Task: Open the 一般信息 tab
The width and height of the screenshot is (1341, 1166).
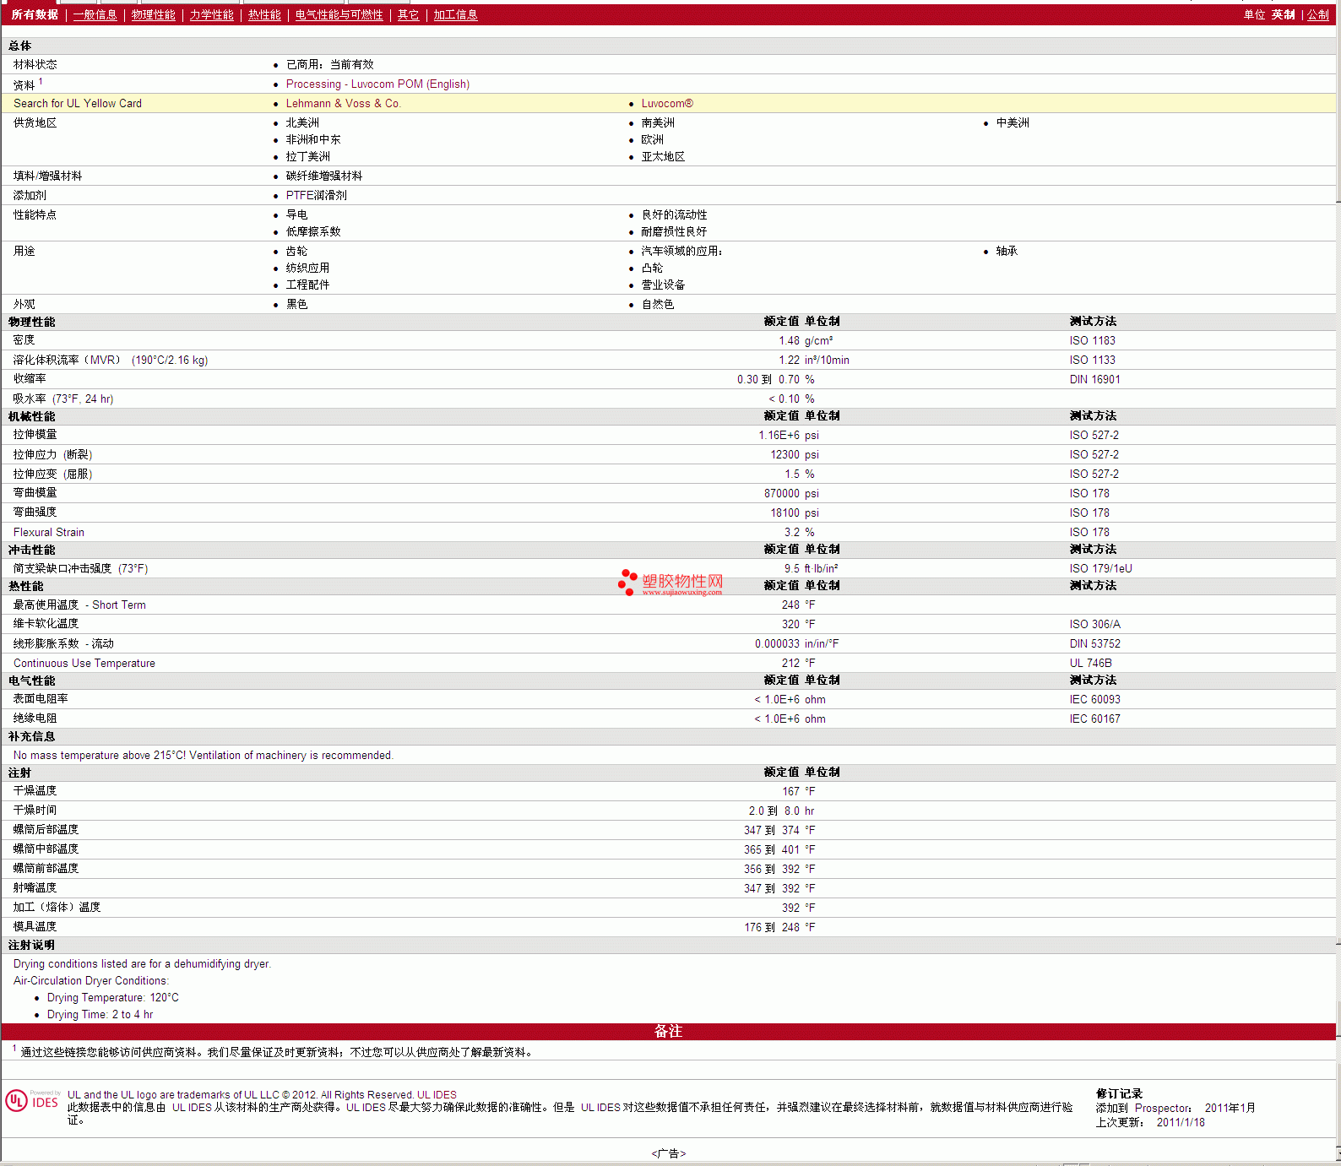Action: pyautogui.click(x=95, y=15)
